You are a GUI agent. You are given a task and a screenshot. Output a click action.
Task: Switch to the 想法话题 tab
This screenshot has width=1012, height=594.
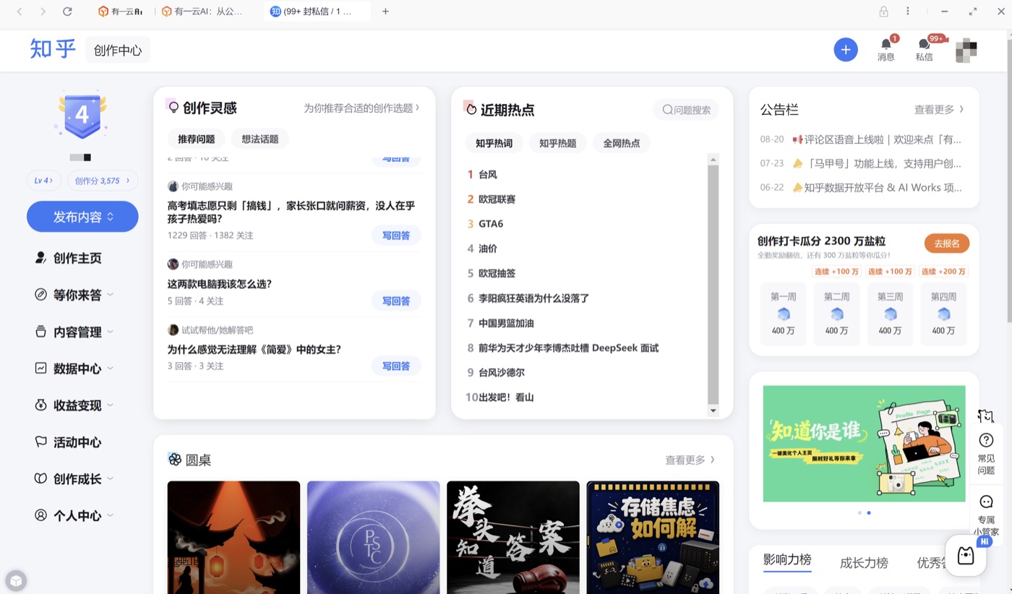(260, 139)
